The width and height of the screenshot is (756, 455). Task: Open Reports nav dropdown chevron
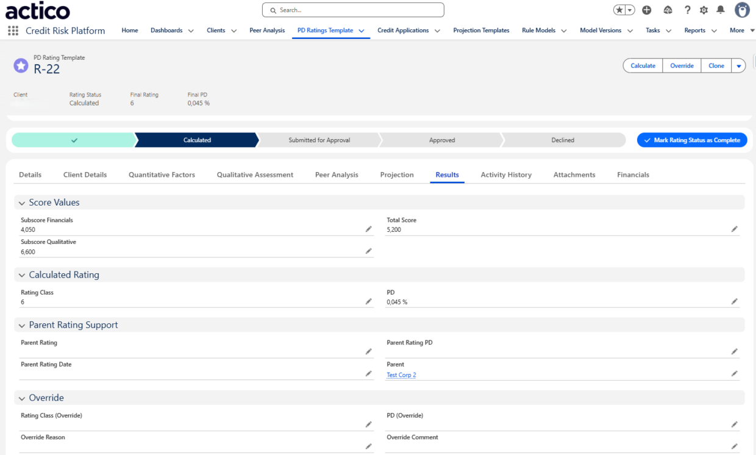tap(714, 30)
